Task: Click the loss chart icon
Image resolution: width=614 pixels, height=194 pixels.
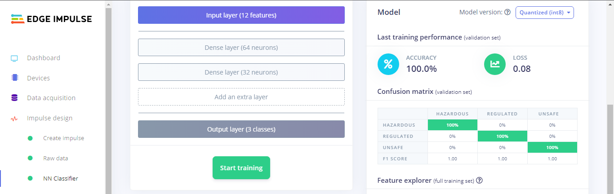Action: (x=495, y=64)
